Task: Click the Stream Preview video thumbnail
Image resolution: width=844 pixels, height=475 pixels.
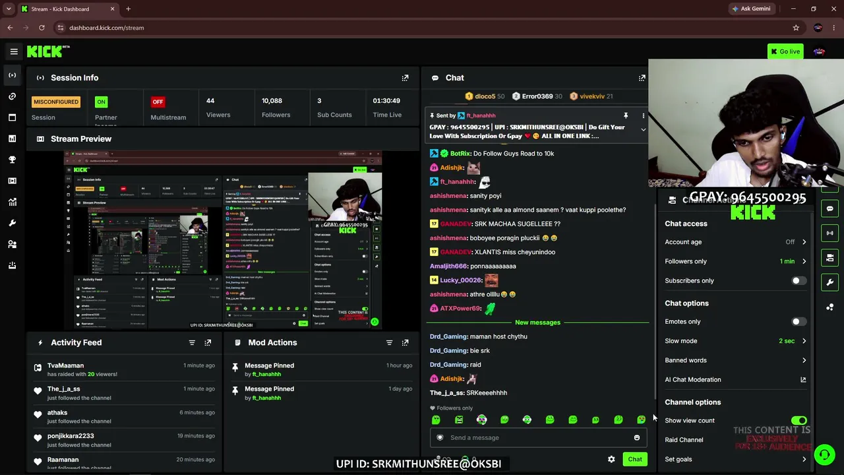Action: coord(223,240)
